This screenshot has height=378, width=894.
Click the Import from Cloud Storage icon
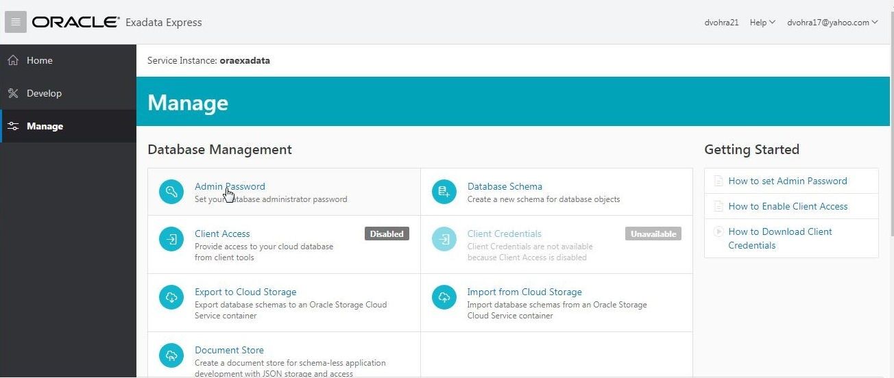coord(444,297)
